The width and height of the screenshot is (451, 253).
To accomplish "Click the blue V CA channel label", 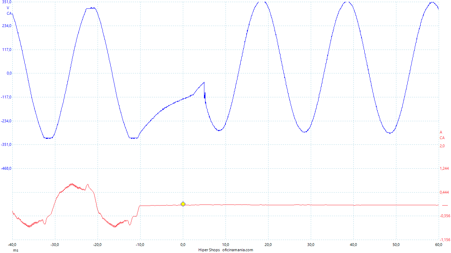I will (9, 10).
